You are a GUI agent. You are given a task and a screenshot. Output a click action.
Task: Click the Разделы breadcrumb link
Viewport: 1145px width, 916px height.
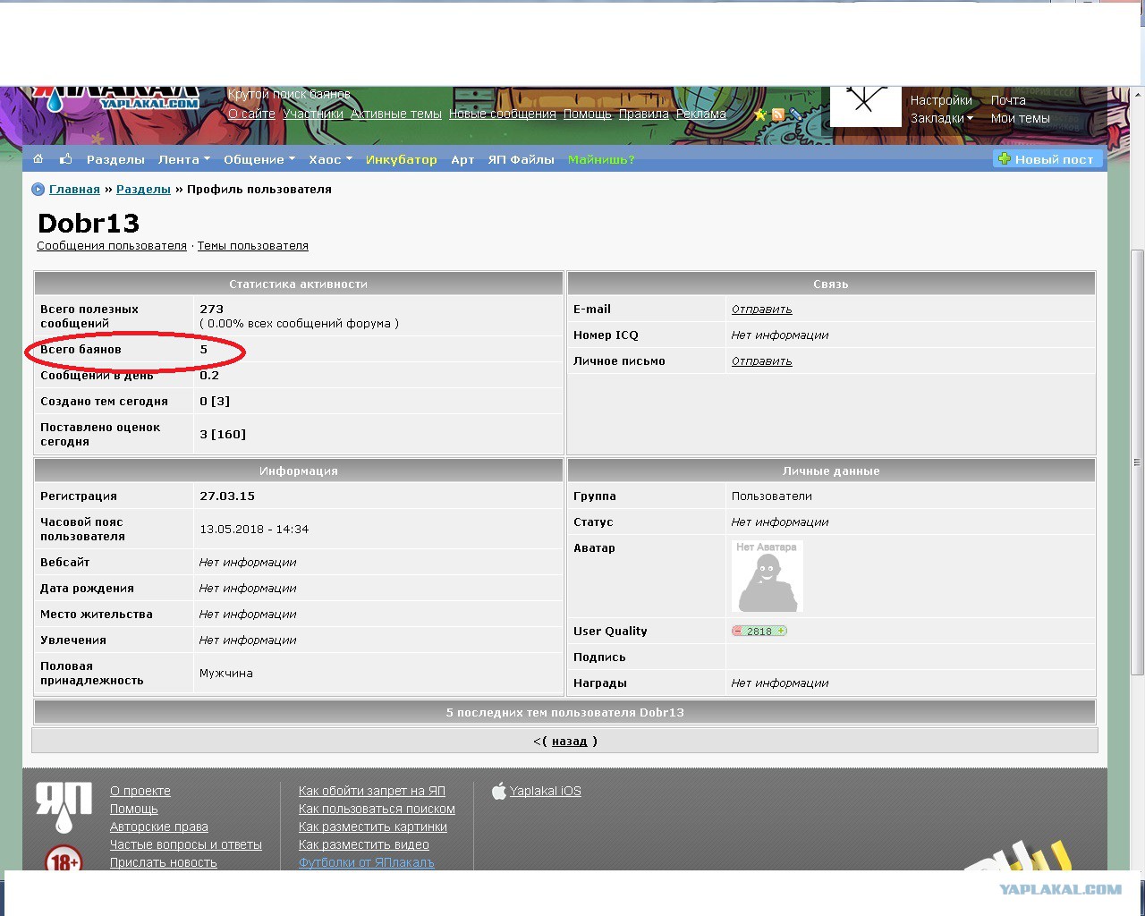pos(143,190)
